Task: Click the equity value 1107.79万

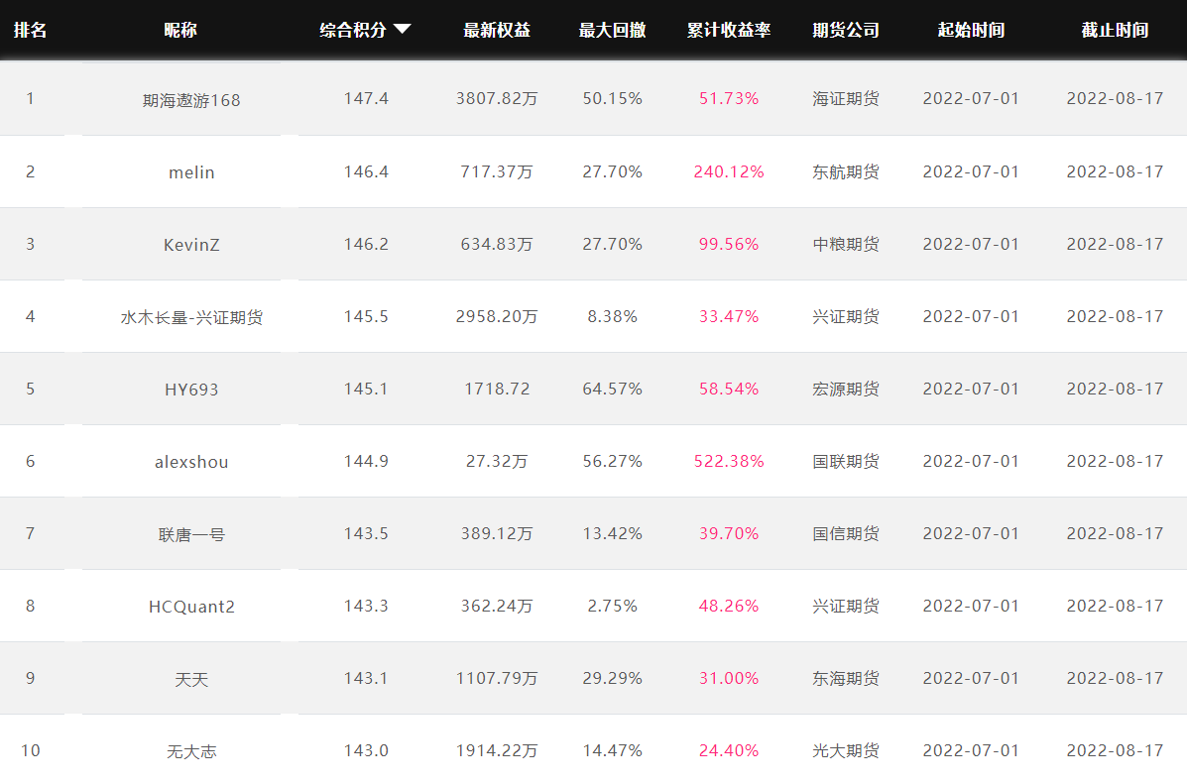Action: [497, 678]
